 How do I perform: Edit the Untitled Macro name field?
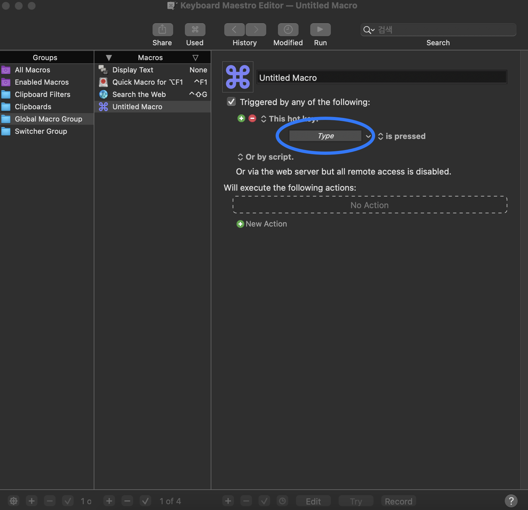point(382,78)
